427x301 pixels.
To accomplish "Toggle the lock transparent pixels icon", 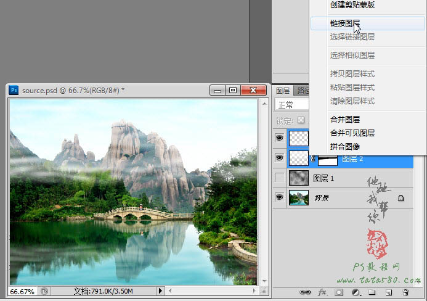I will pyautogui.click(x=301, y=120).
